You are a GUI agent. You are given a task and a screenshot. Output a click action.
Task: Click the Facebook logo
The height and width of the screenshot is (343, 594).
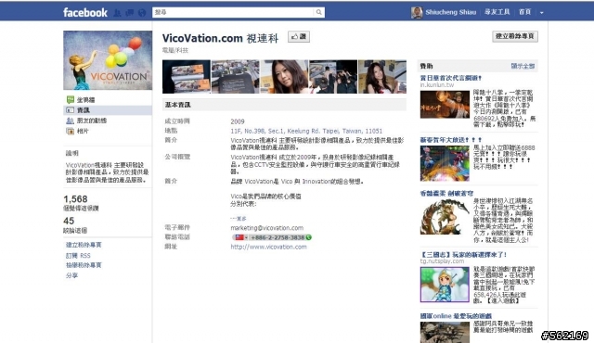coord(85,12)
